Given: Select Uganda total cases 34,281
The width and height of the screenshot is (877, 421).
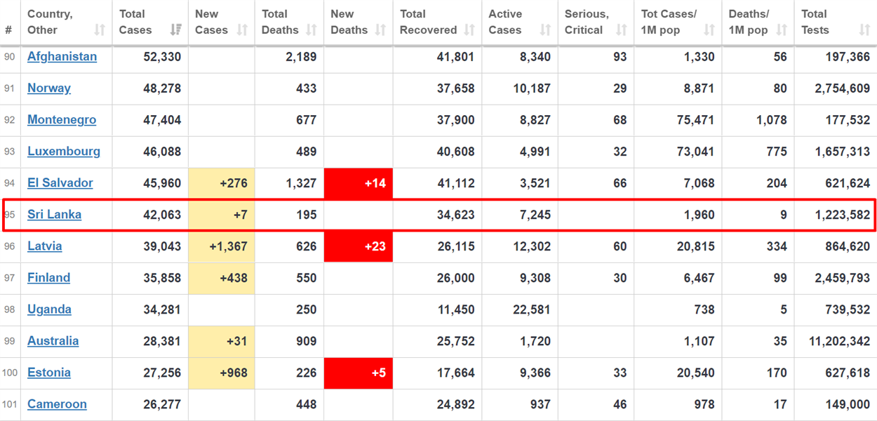Looking at the screenshot, I should 162,309.
